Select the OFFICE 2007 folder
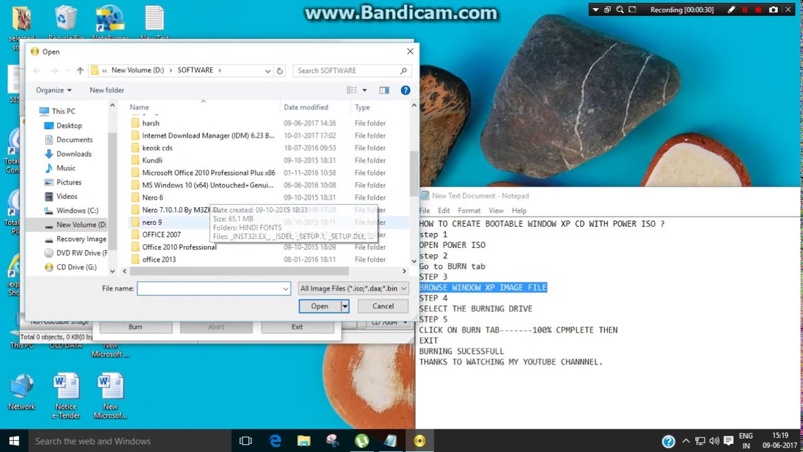803x452 pixels. tap(161, 235)
